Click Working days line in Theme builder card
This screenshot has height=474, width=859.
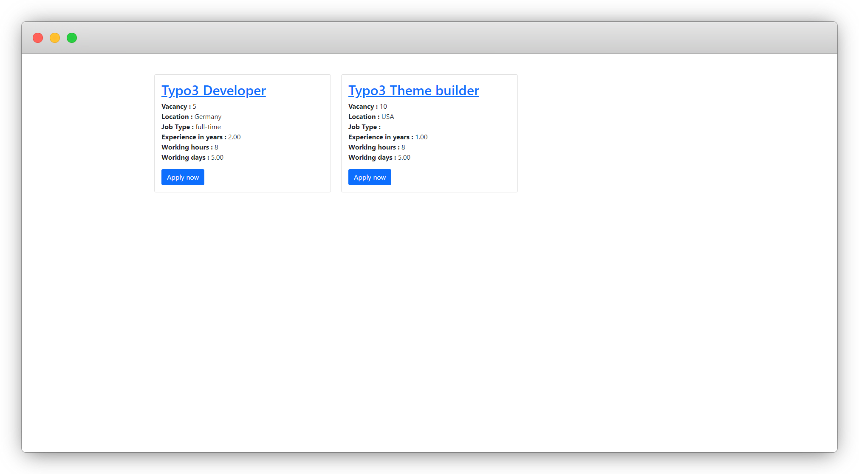point(379,158)
